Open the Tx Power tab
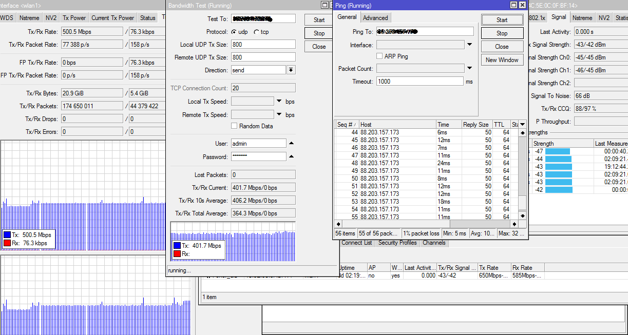628x335 pixels. pos(74,18)
